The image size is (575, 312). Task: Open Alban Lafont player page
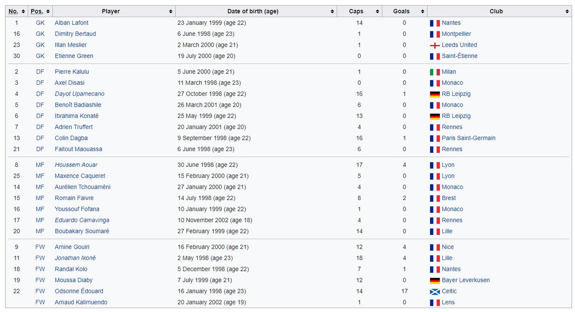point(71,23)
